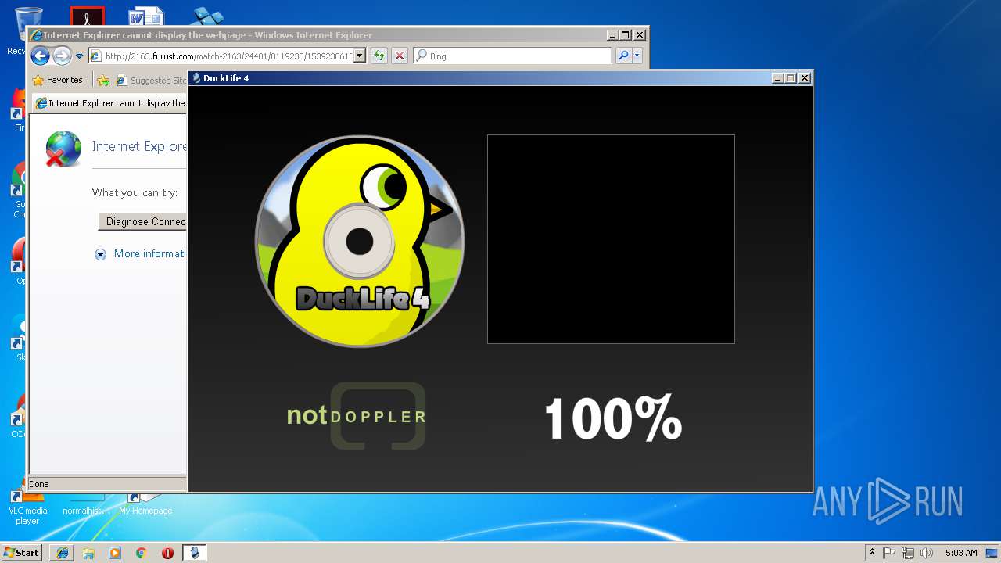Image resolution: width=1001 pixels, height=563 pixels.
Task: Select VLC media player desktop icon
Action: click(27, 508)
